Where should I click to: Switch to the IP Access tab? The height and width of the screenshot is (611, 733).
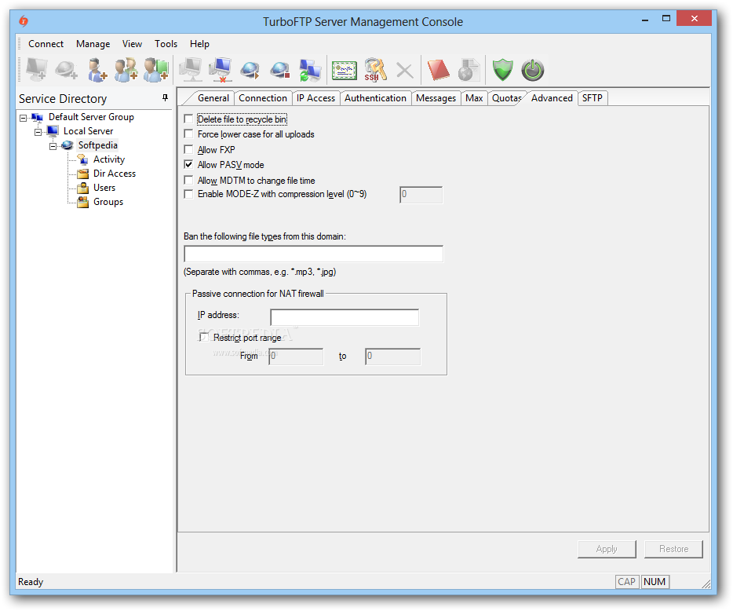pyautogui.click(x=315, y=98)
